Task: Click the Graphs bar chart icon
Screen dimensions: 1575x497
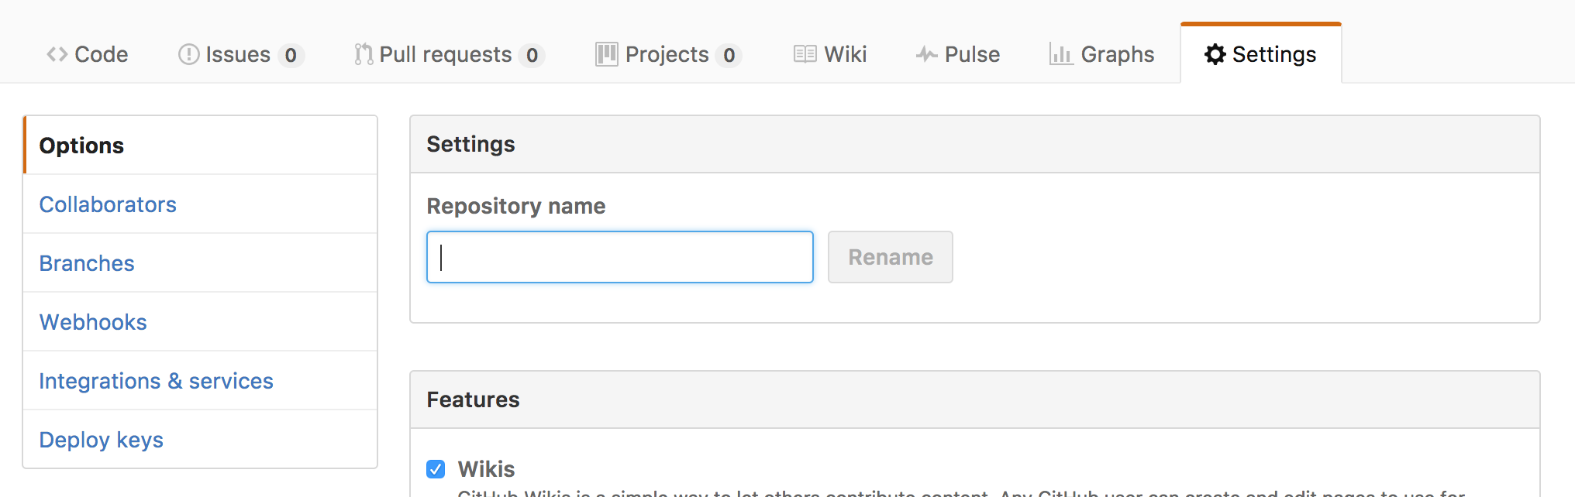Action: pyautogui.click(x=1061, y=54)
